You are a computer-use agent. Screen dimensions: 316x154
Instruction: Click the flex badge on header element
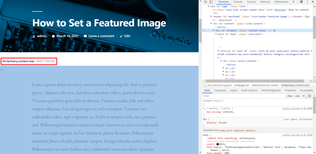307,17
